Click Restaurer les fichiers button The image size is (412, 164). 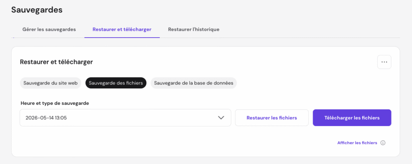pyautogui.click(x=272, y=118)
